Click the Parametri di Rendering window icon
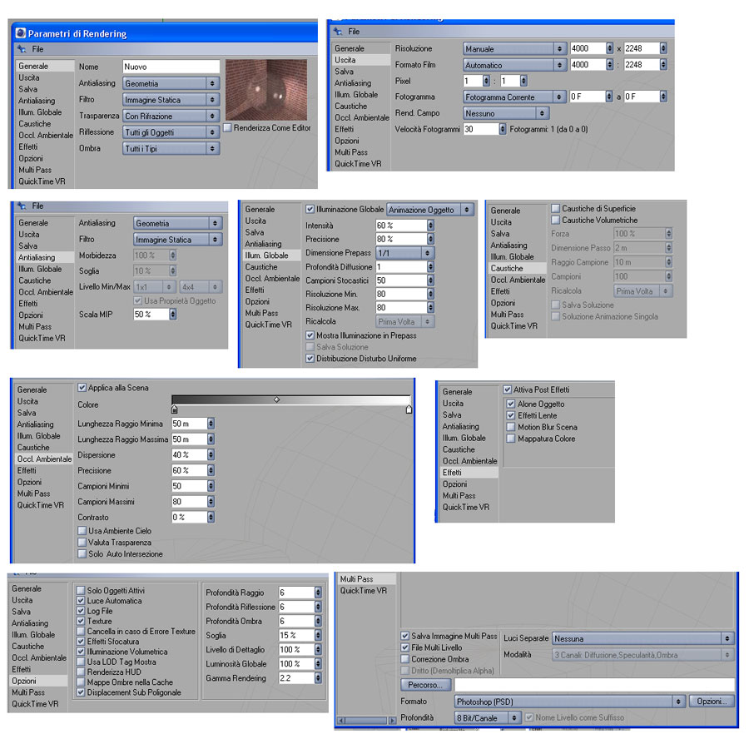Image resolution: width=749 pixels, height=739 pixels. point(21,33)
